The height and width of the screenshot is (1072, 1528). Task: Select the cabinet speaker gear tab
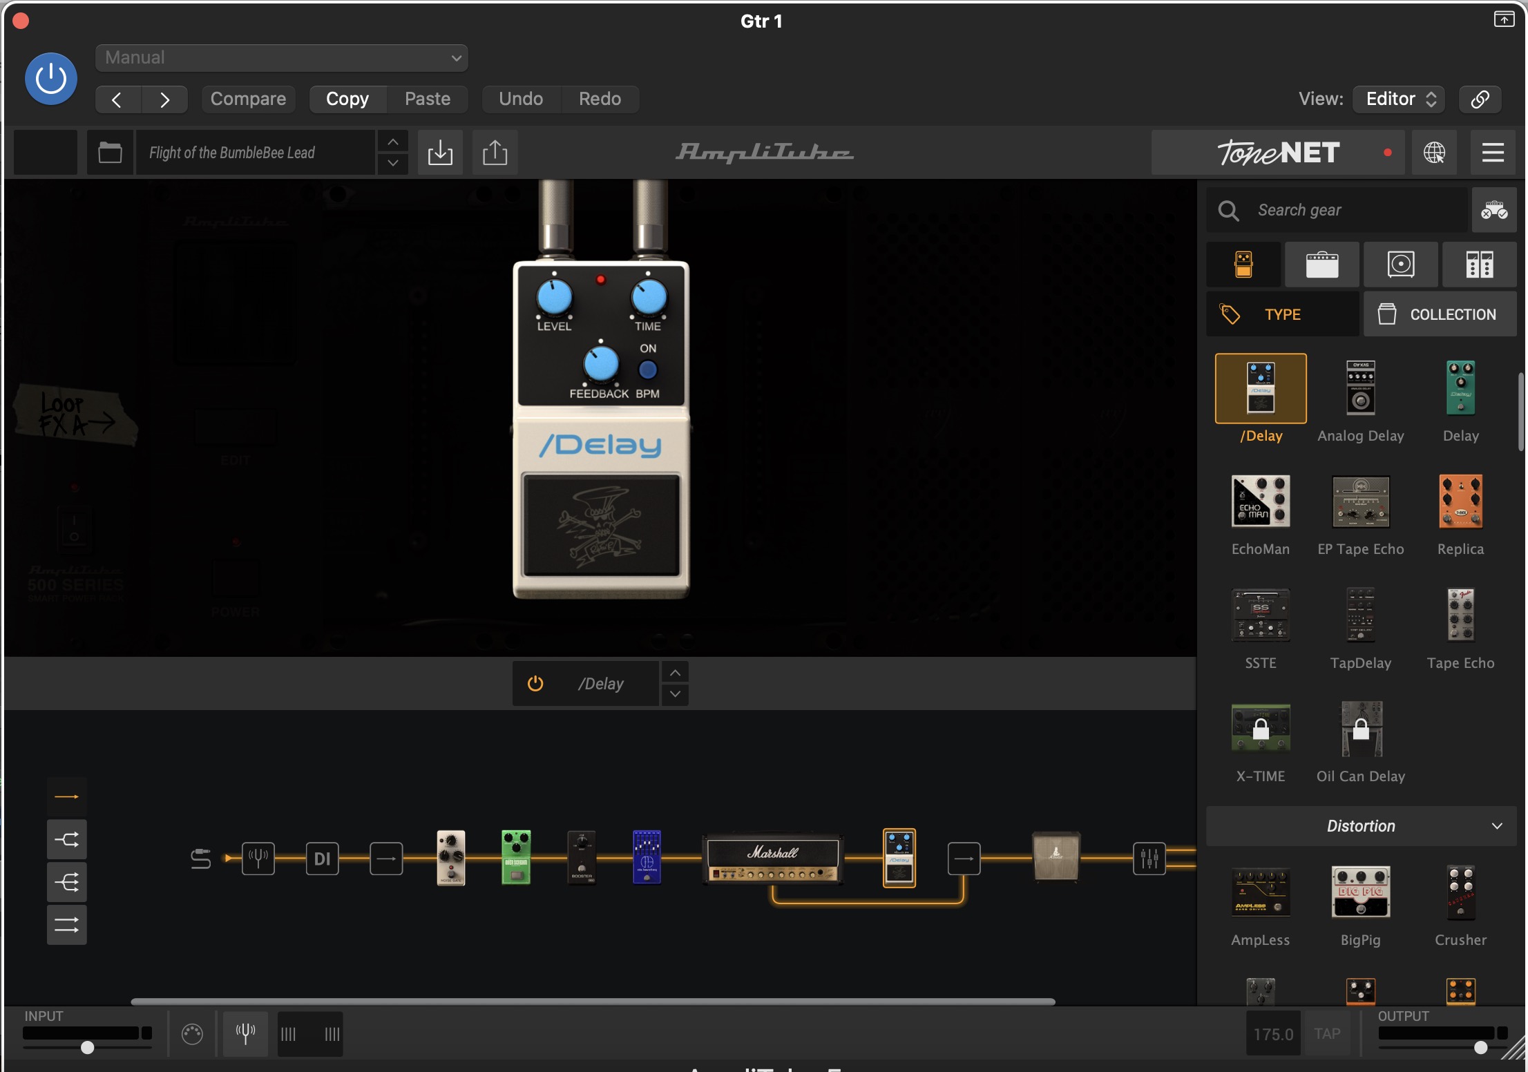(1401, 264)
